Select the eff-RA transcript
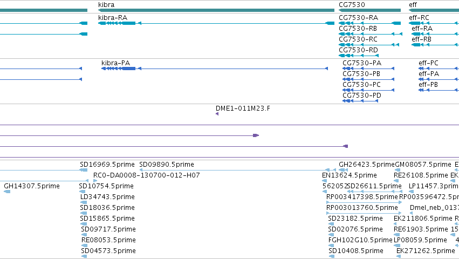 tap(435, 34)
